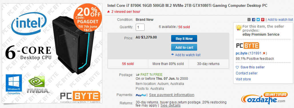View the seller's 131991 feedback score
Screen dimensions: 294x108
pos(255,53)
